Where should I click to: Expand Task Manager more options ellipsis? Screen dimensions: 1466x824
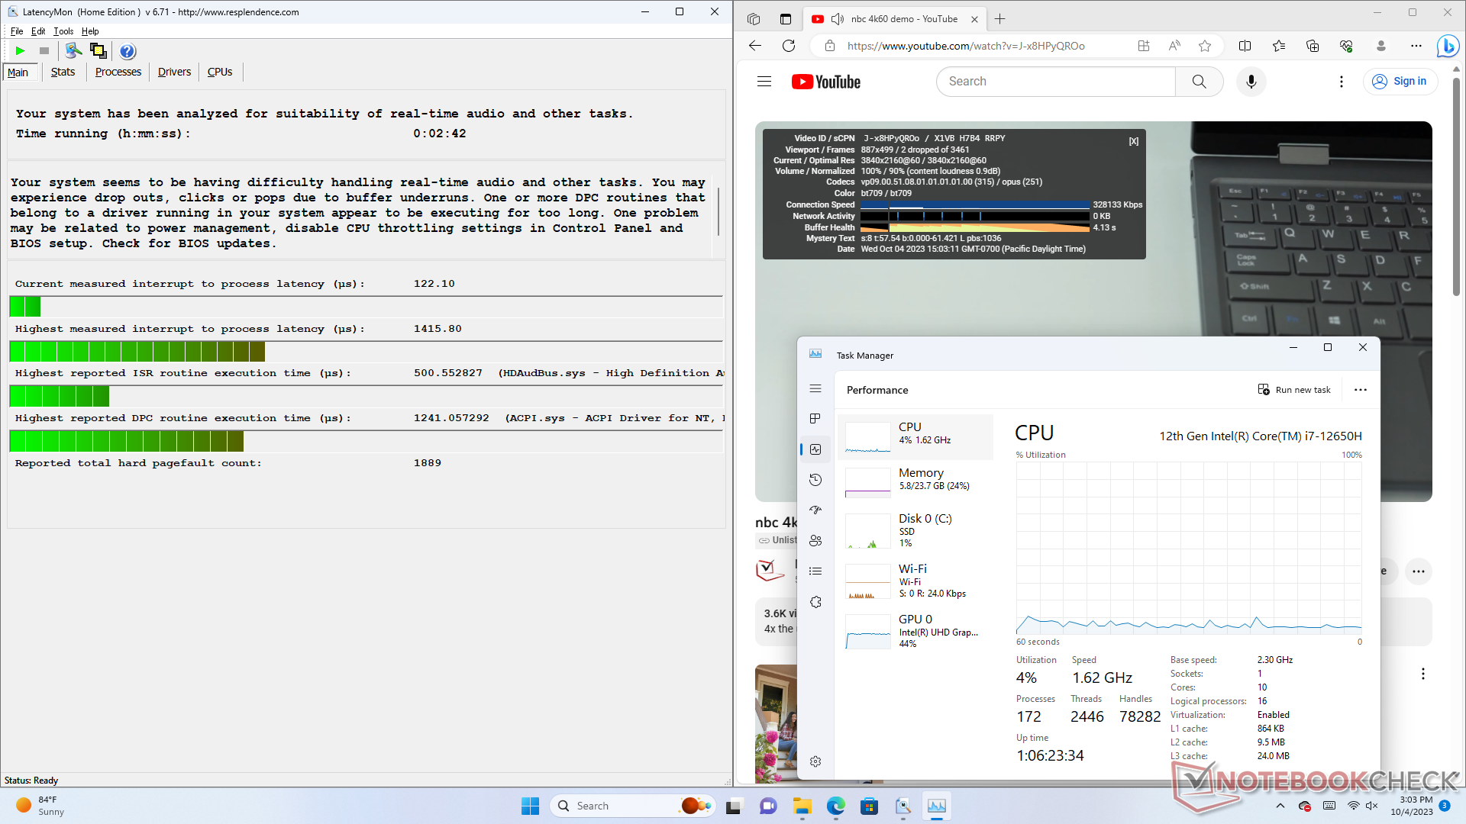tap(1361, 390)
